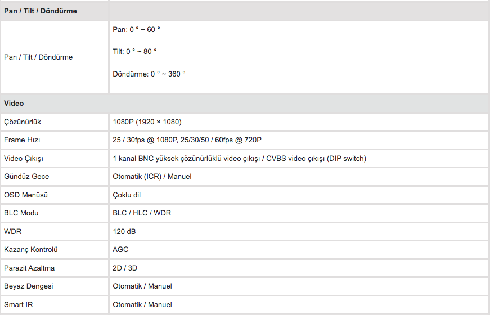Select the Çoklu dil value cell
This screenshot has width=490, height=315.
pos(299,195)
